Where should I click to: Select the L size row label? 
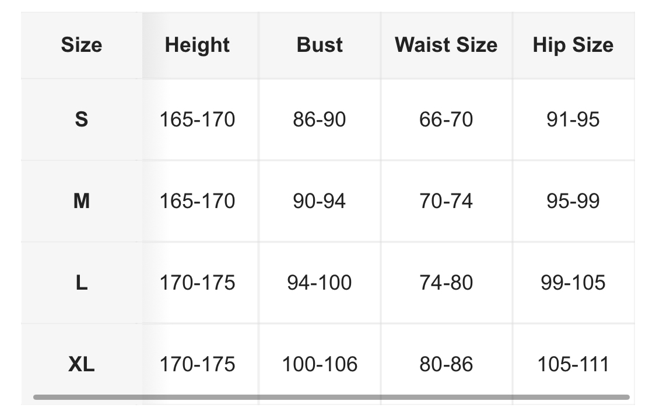tap(82, 283)
